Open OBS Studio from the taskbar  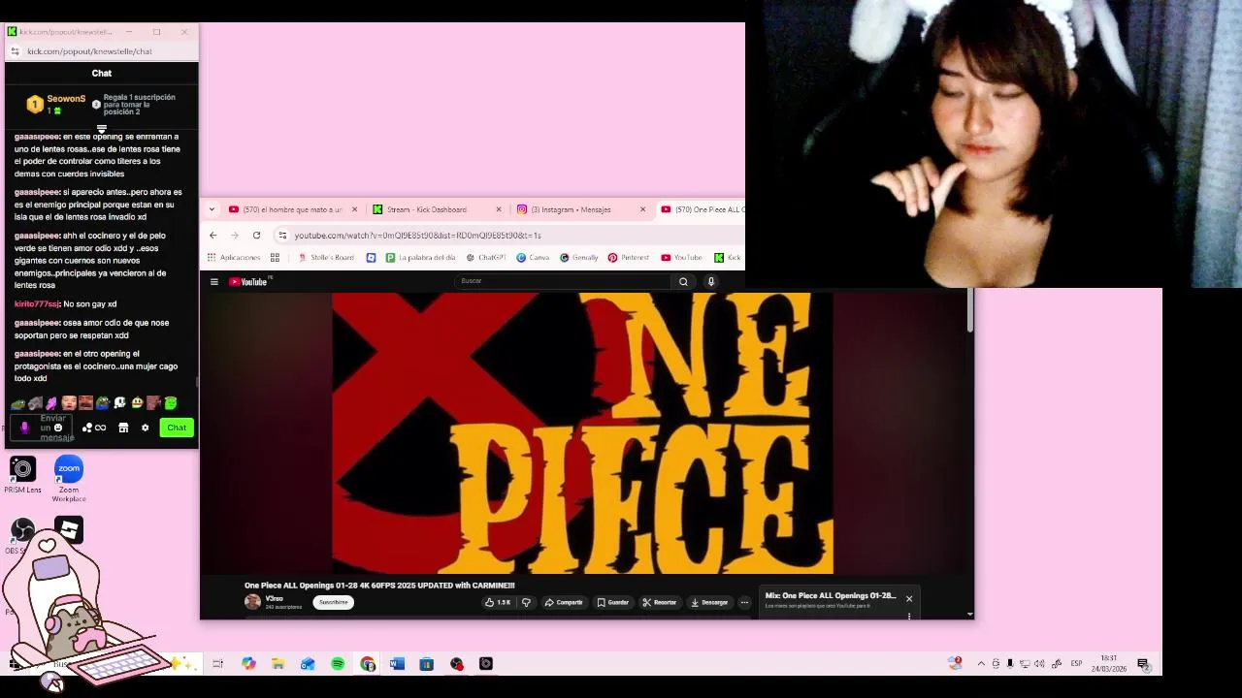tap(456, 664)
